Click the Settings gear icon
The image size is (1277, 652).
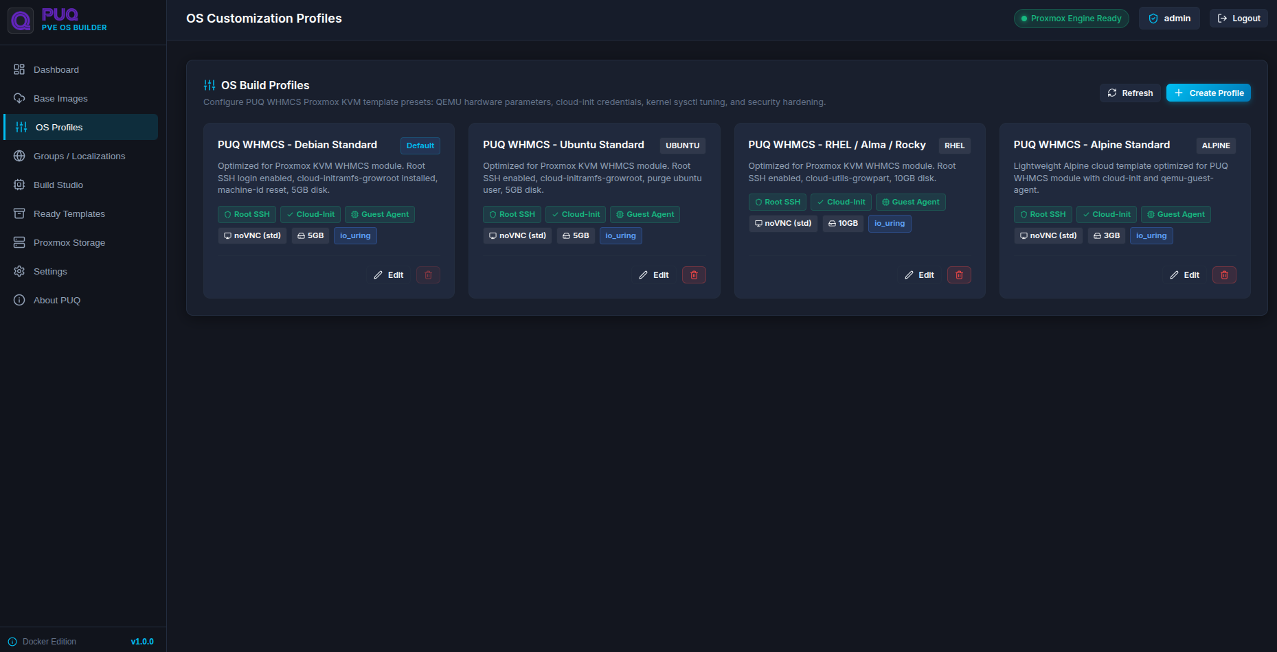coord(19,271)
